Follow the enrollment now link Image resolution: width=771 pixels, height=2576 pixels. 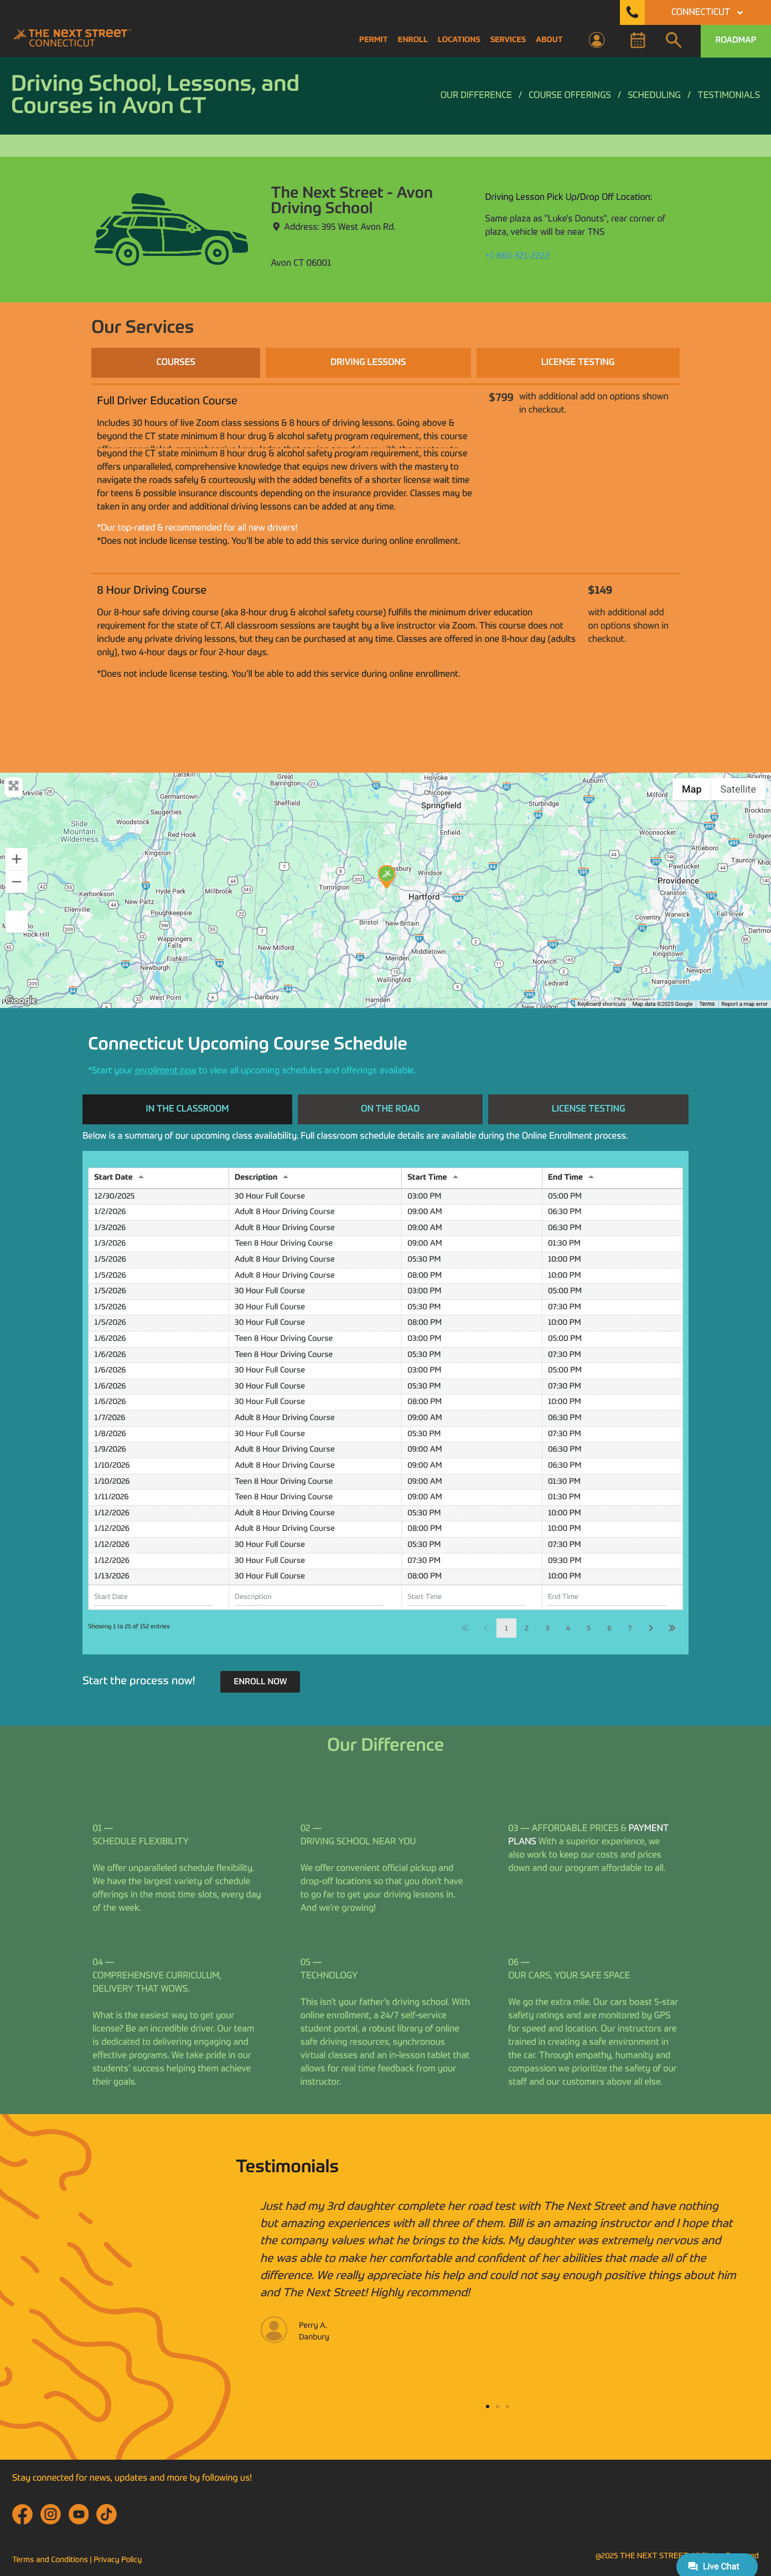(x=165, y=1070)
